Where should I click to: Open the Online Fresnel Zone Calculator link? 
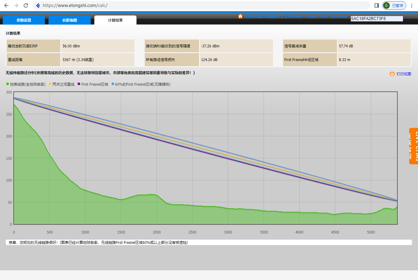coord(296,16)
